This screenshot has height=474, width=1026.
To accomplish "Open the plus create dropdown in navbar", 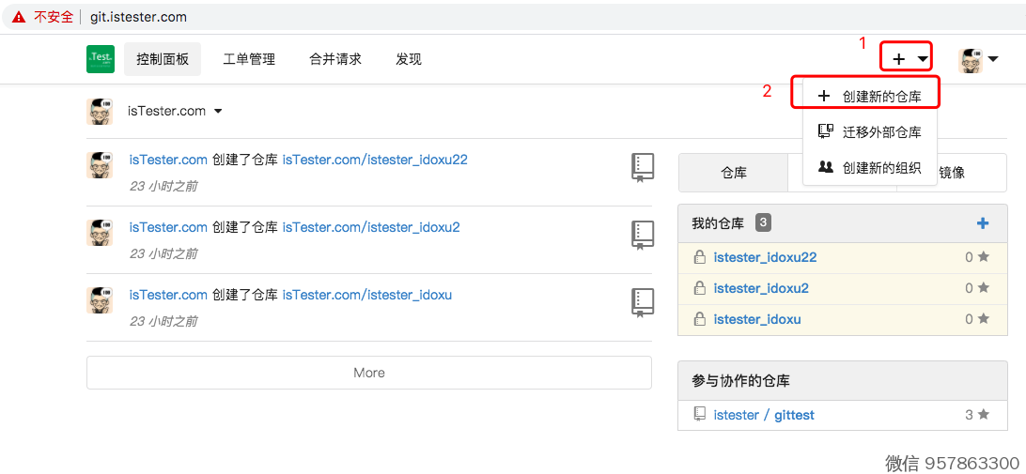I will pos(907,59).
